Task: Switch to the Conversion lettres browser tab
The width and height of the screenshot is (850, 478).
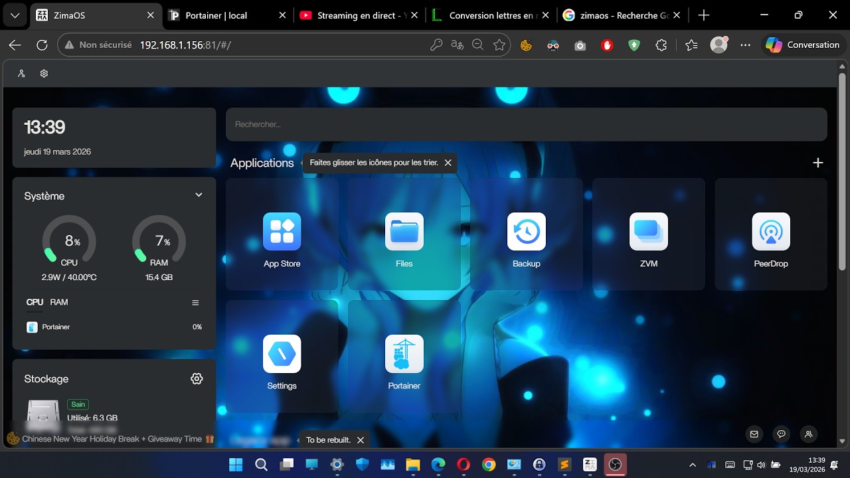Action: pos(491,15)
